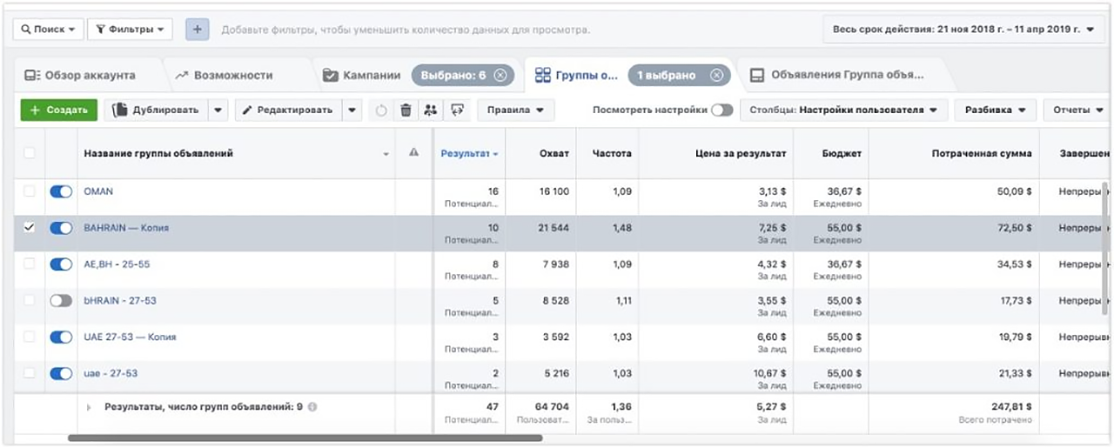1114x448 pixels.
Task: Open the OMAN ad set link
Action: (98, 191)
